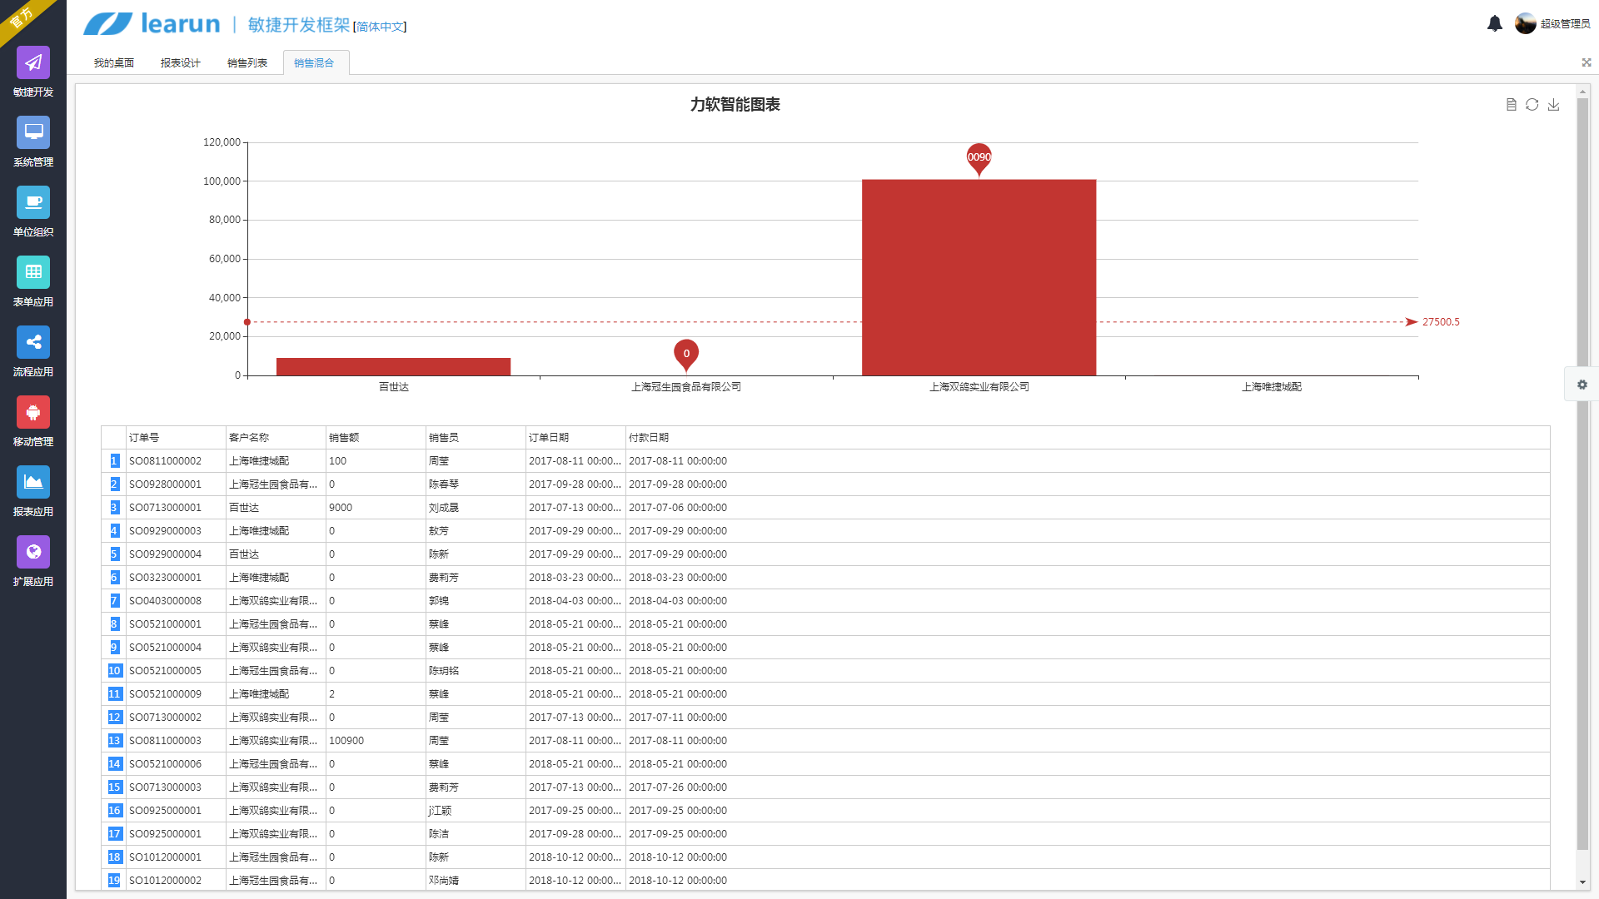This screenshot has width=1599, height=899.
Task: Select order SO0811000002 cell
Action: [x=176, y=461]
